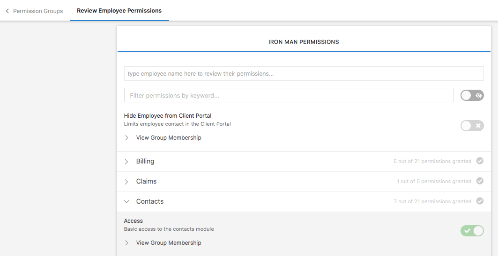The height and width of the screenshot is (256, 498).
Task: Click the Billing granted checkmark icon
Action: click(x=480, y=161)
